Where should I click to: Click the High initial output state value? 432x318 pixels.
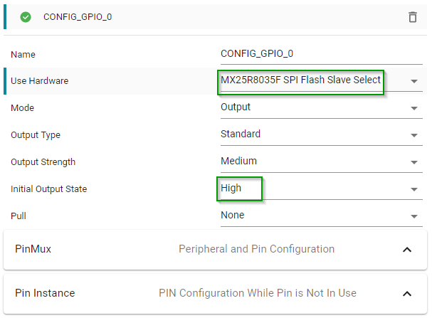(231, 189)
